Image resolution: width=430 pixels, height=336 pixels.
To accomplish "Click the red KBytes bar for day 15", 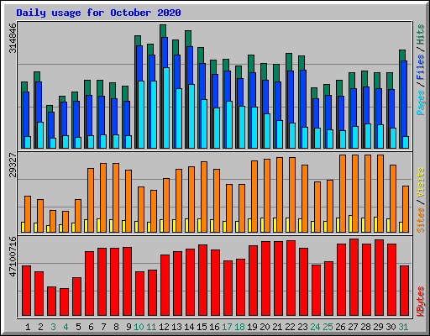I will (202, 281).
